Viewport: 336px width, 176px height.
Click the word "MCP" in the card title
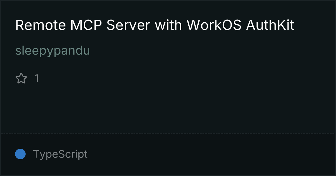pos(86,25)
